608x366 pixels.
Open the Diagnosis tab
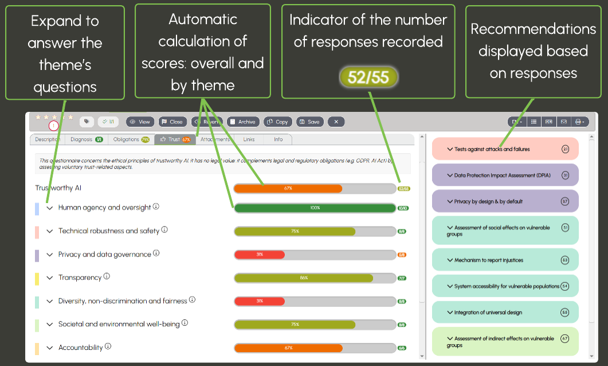87,139
